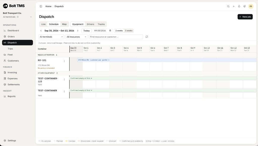The width and height of the screenshot is (258, 146).
Task: Click the Find resource or customer field
Action: 116,37
